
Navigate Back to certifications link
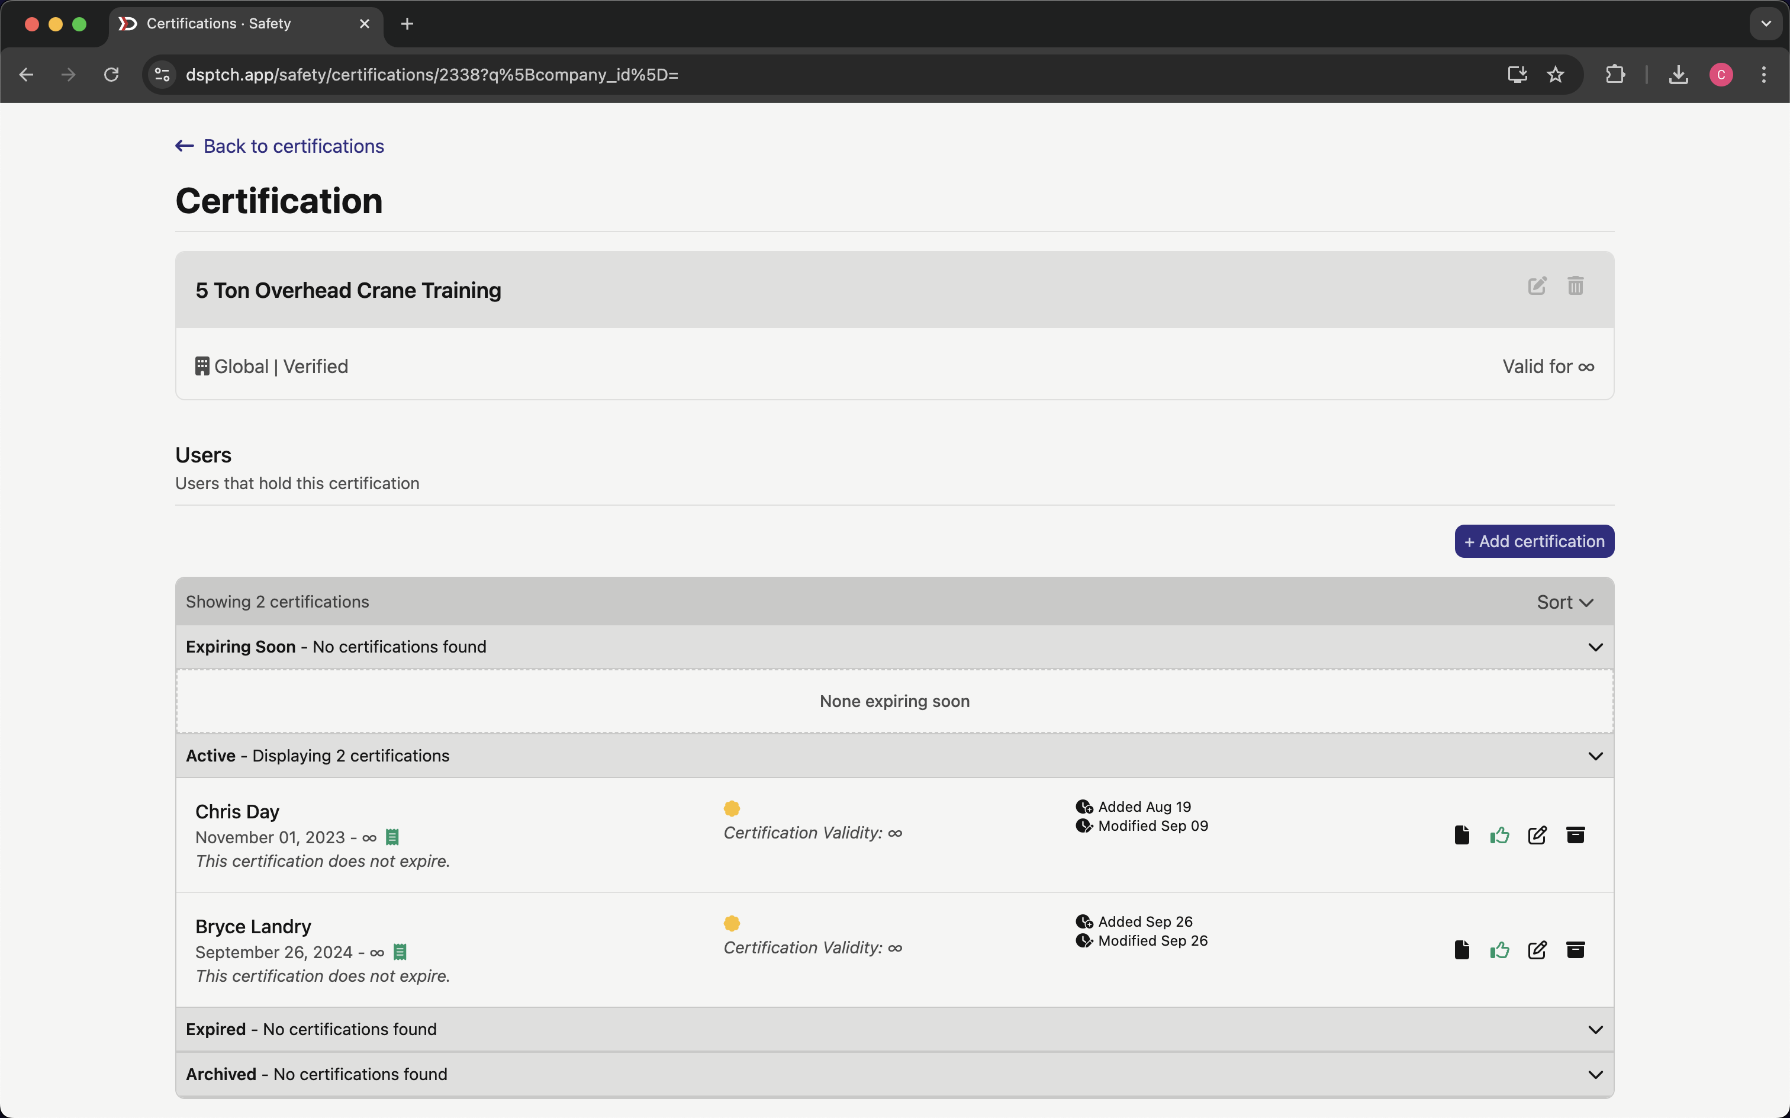pyautogui.click(x=281, y=146)
